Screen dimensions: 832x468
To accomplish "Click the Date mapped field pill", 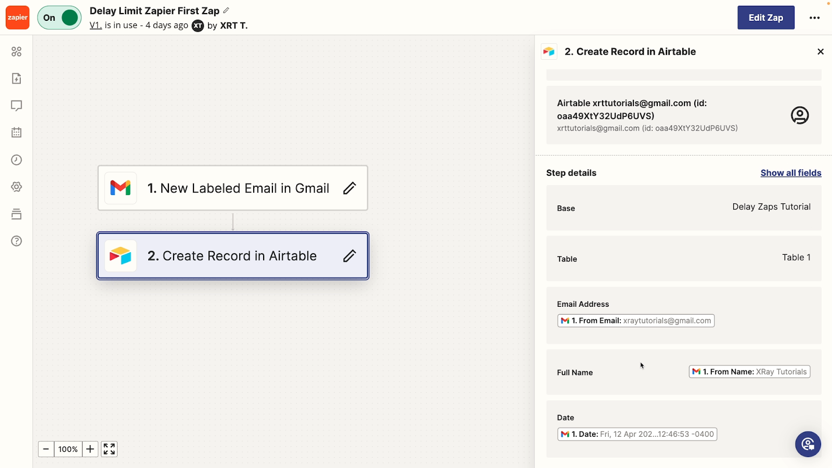I will click(637, 434).
